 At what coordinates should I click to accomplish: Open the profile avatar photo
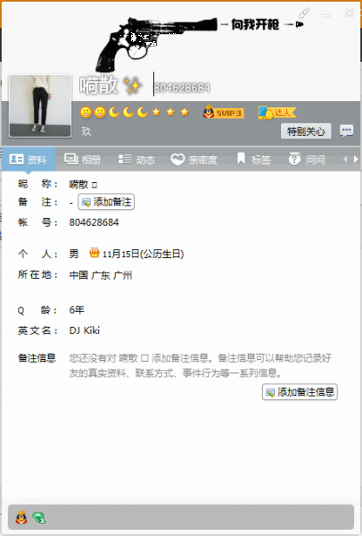pos(40,106)
